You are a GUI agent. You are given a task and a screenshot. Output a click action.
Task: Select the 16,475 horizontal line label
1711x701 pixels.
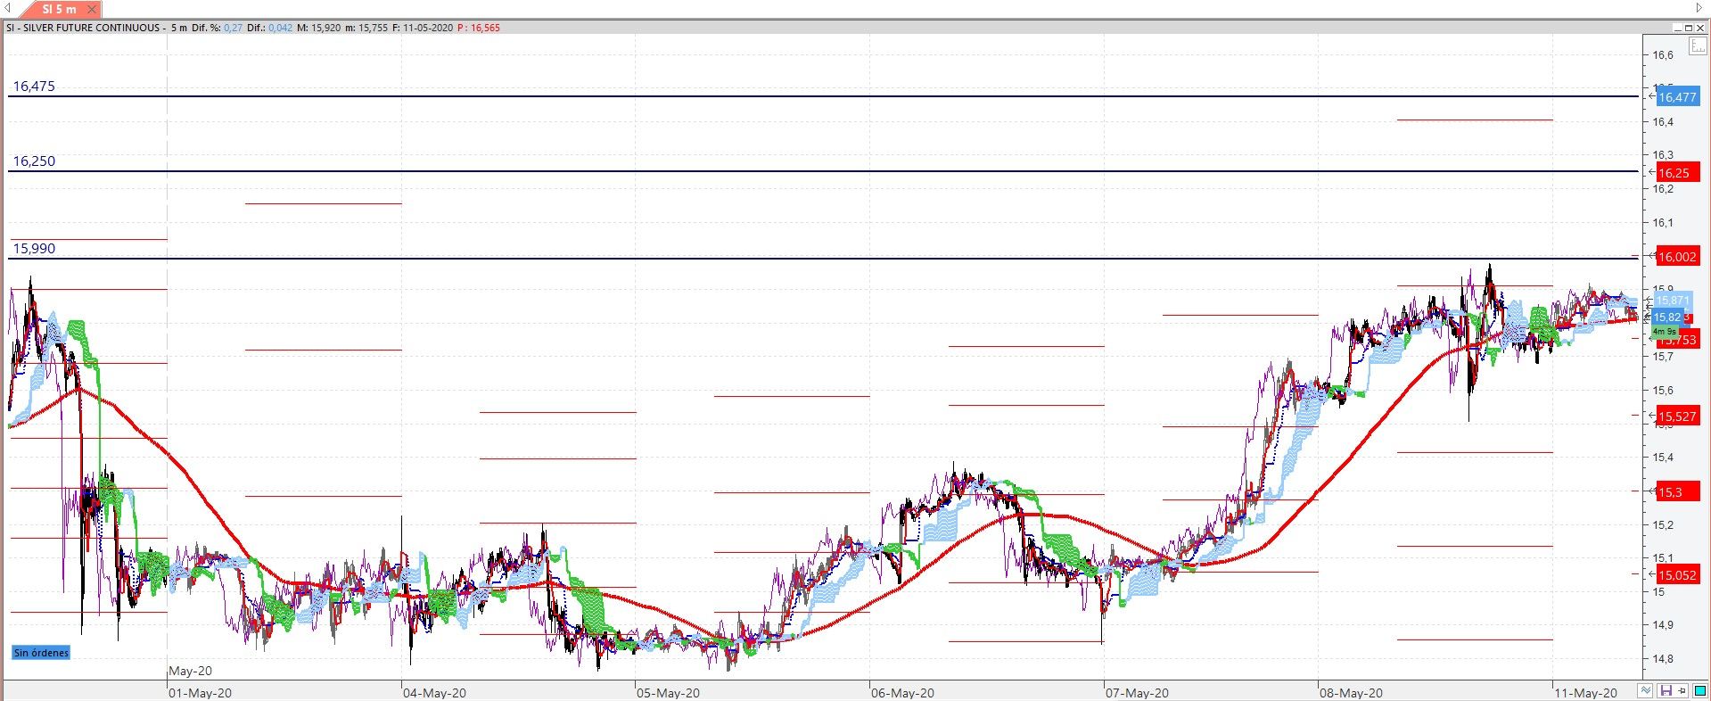34,87
